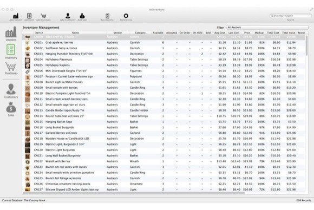Click Long Wall Basket/Burgundy name
Screen dimensions: 314x210
(63, 156)
